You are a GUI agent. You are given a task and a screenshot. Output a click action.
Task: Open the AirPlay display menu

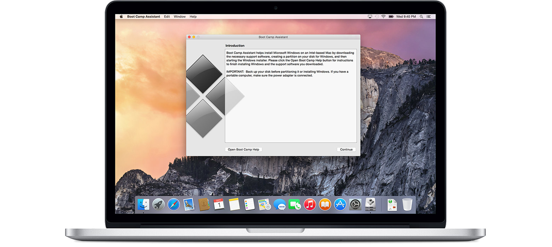pyautogui.click(x=370, y=17)
